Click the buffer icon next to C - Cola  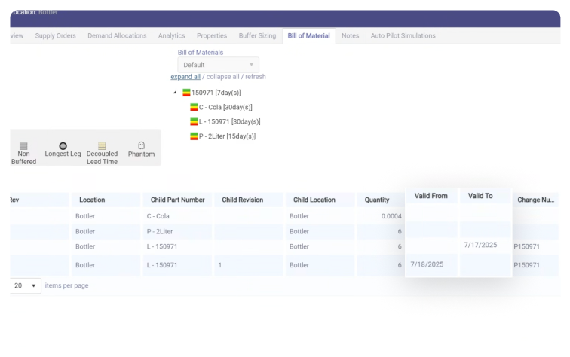coord(194,108)
